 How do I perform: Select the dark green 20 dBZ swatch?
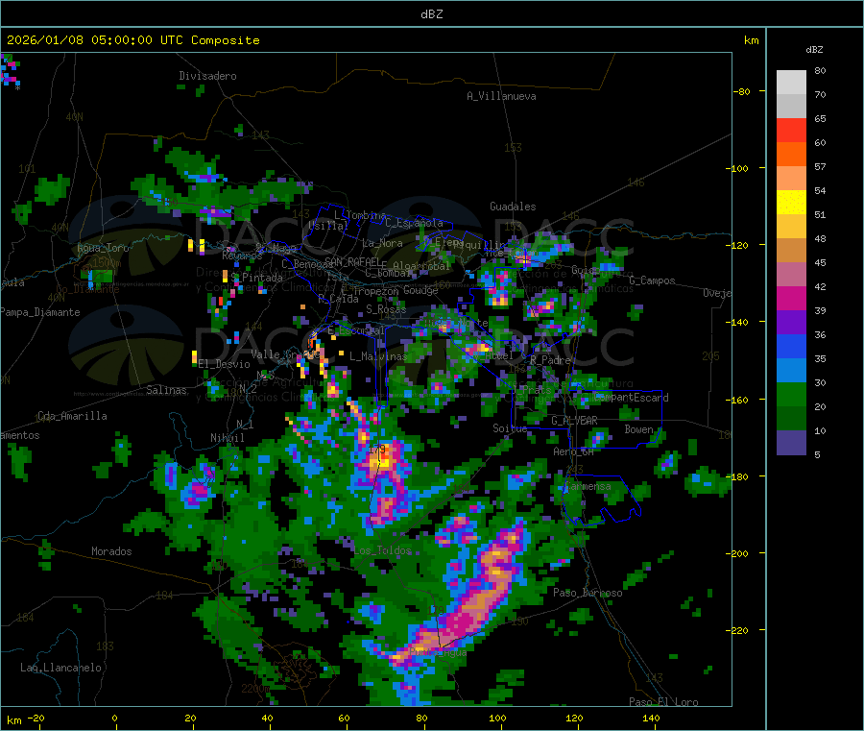(791, 418)
